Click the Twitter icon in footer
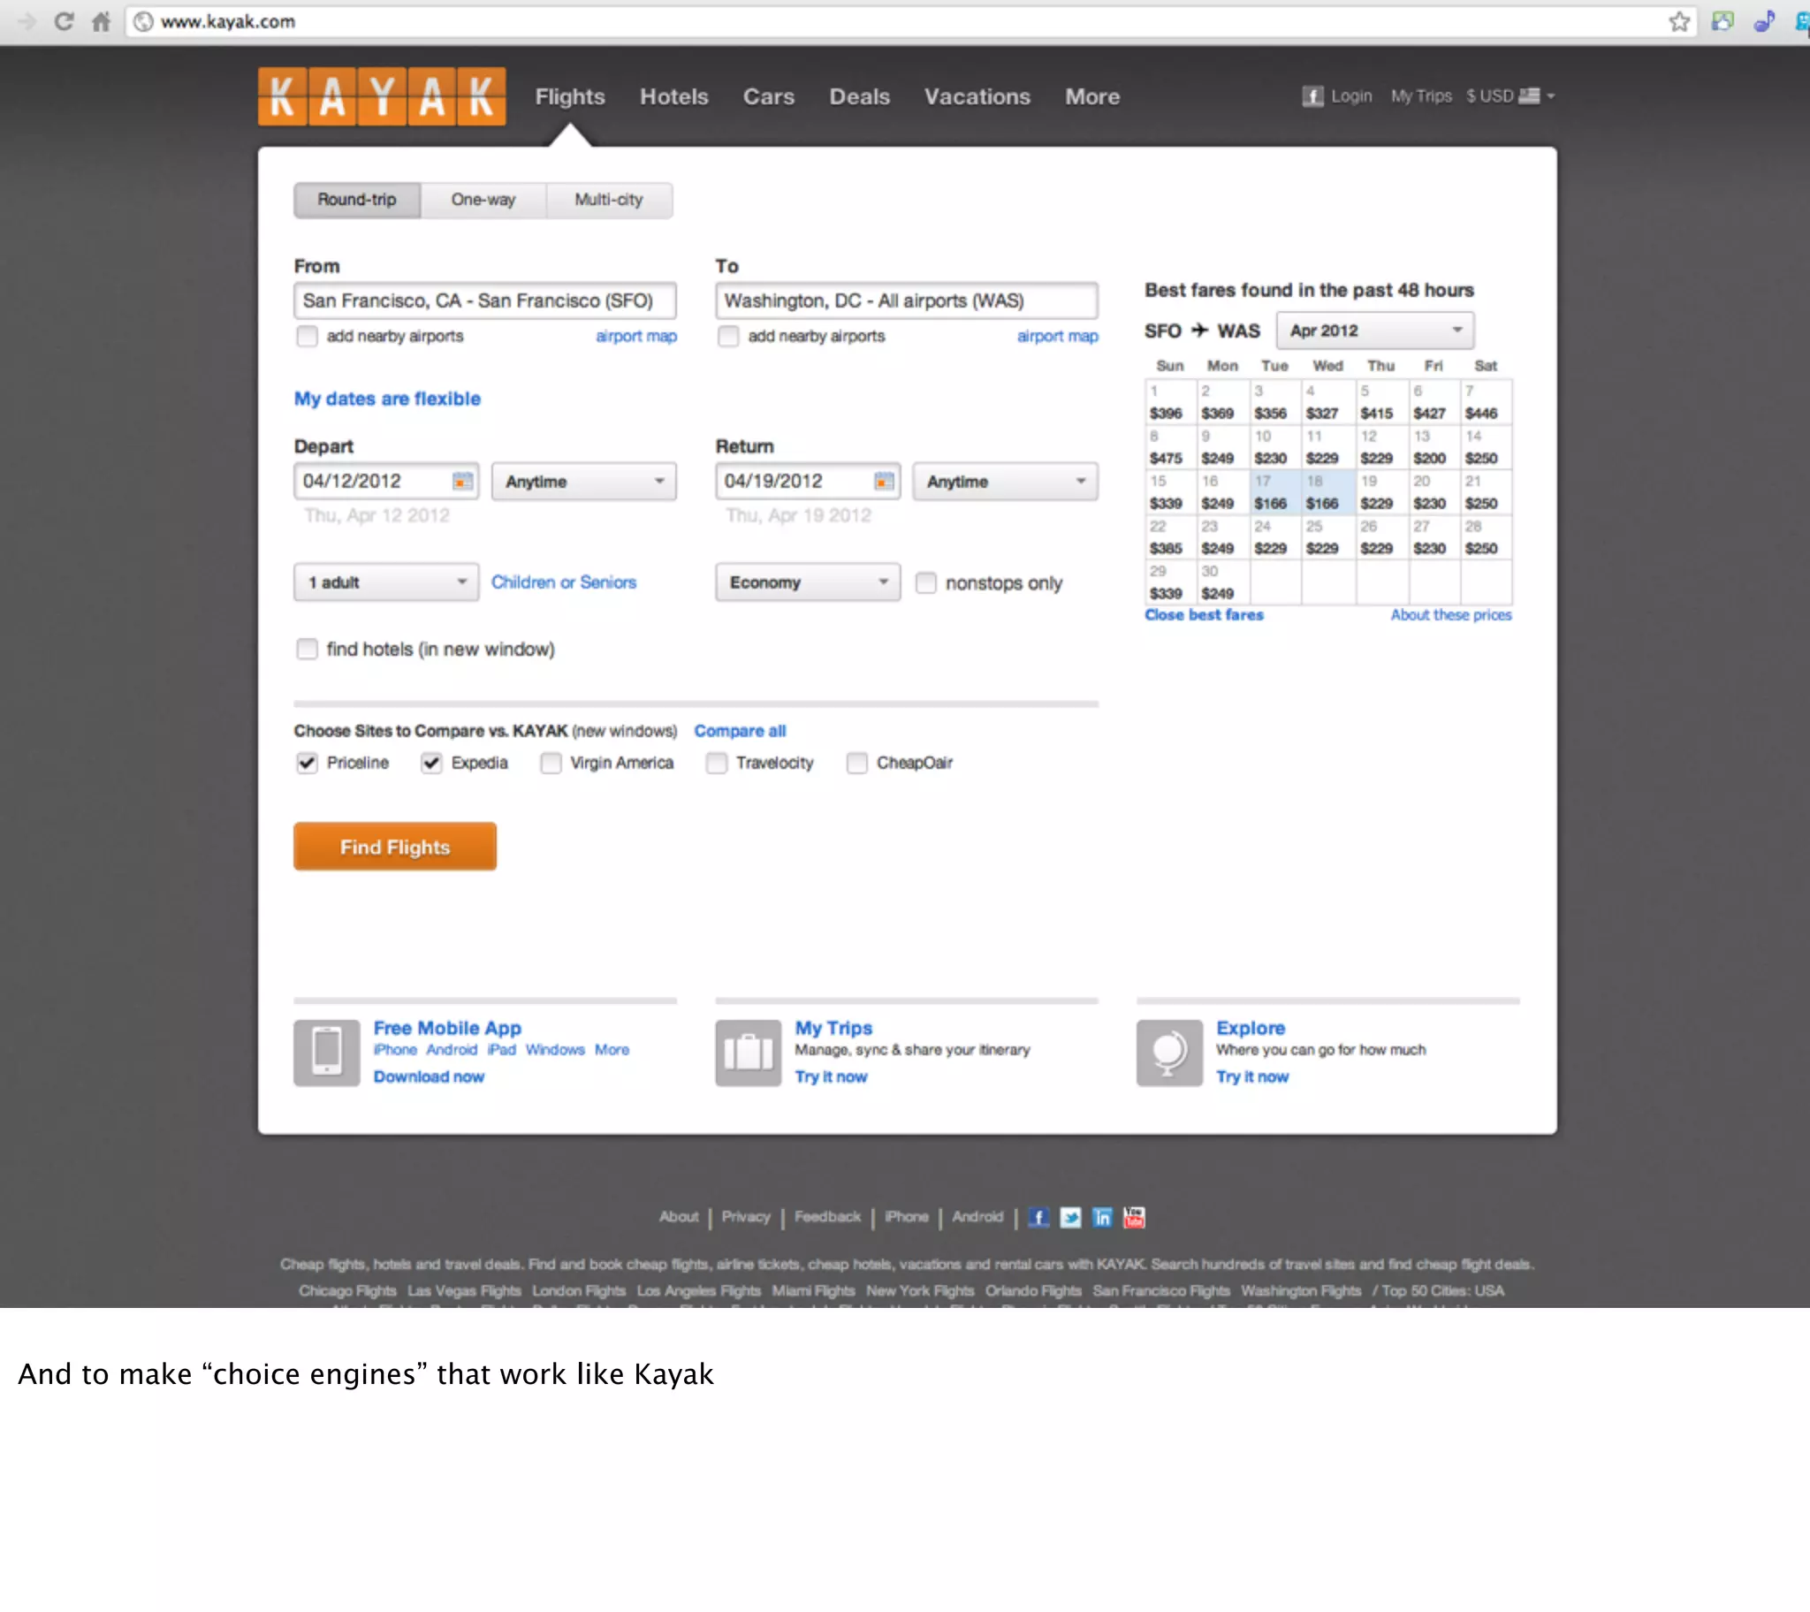 pos(1070,1218)
